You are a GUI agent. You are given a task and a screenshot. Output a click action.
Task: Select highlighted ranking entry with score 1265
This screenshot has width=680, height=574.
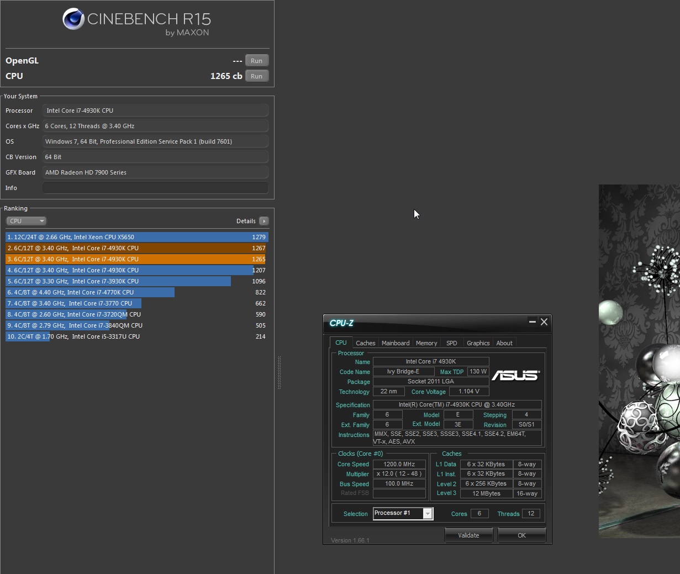click(x=136, y=259)
